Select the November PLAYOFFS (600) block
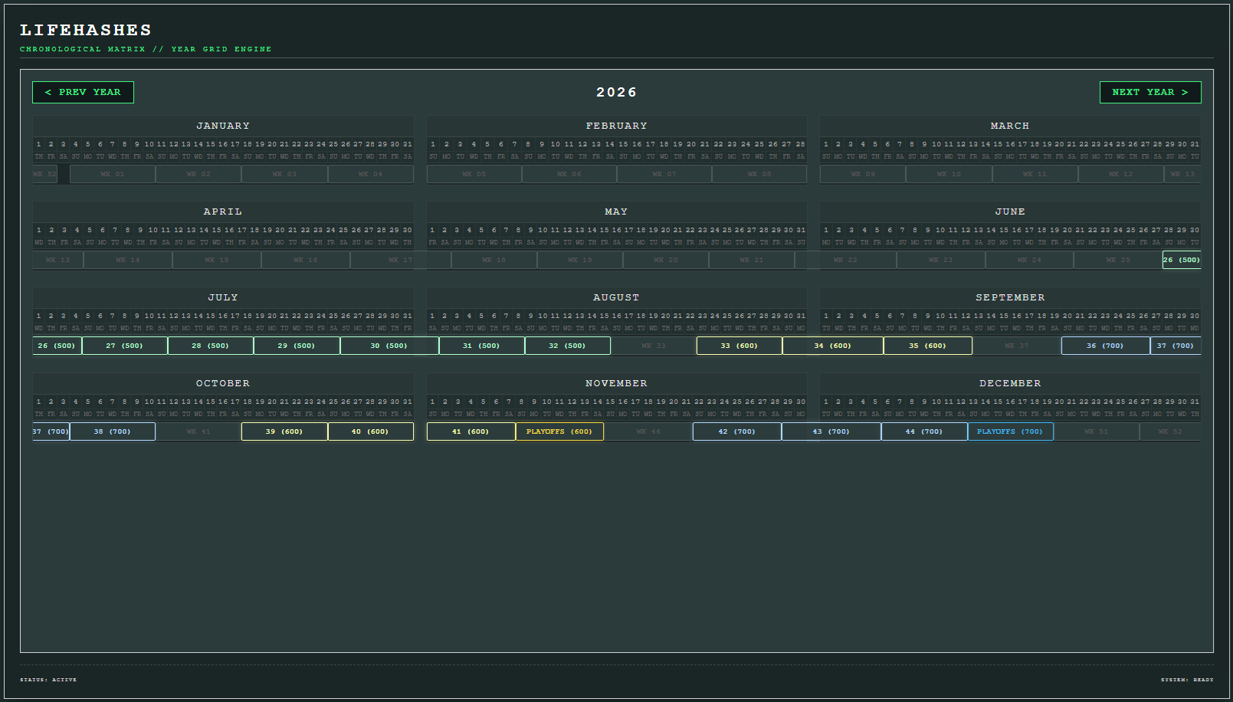Viewport: 1233px width, 702px height. point(559,431)
